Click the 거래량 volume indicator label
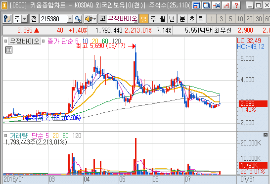The image size is (270, 184). coord(19,136)
